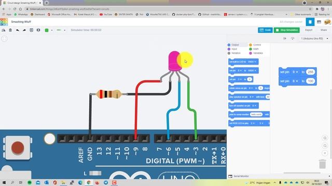Click the zoom to fit canvas button
Screen dimensions: 332x186
tap(5, 39)
